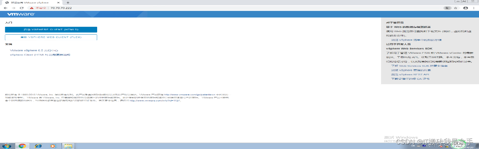Open the Windows Start button
479x149 pixels.
(x=6, y=146)
